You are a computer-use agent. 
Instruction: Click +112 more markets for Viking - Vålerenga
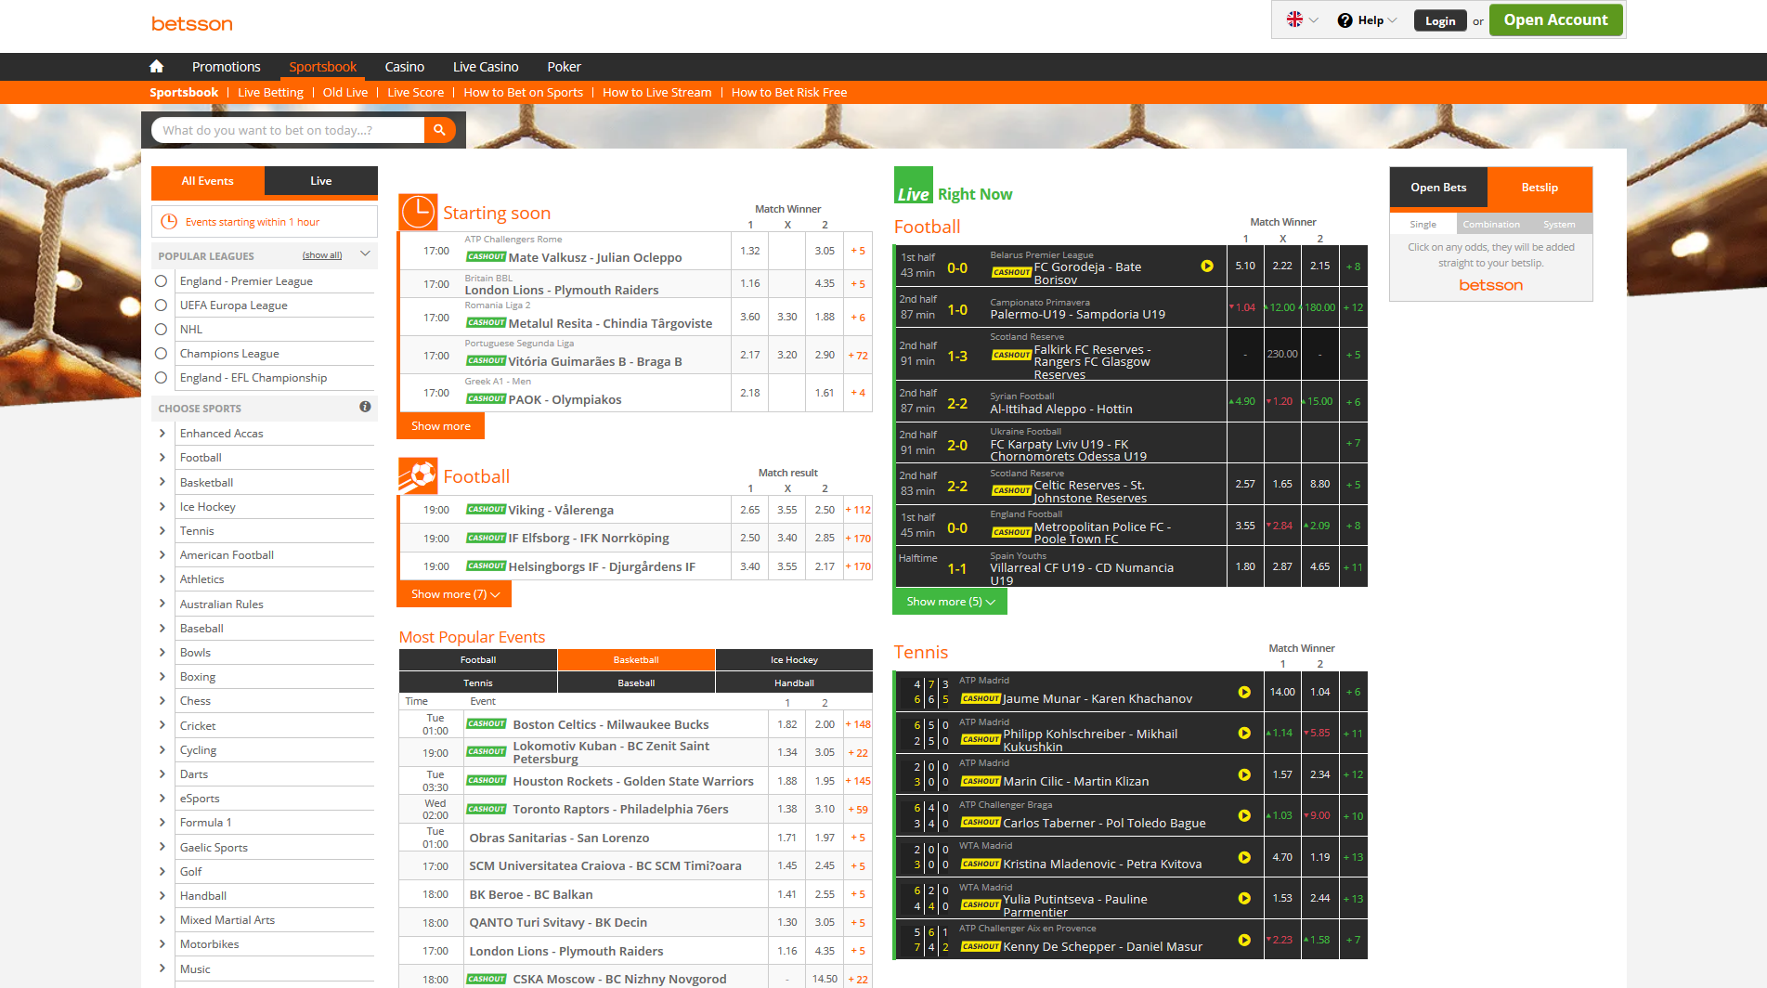(858, 510)
